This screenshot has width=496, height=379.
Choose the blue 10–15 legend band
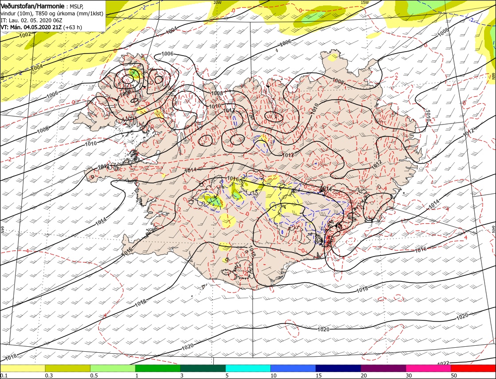coord(293,368)
